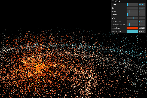
Task: Adjust the branches slider
Action: click(x=133, y=15)
